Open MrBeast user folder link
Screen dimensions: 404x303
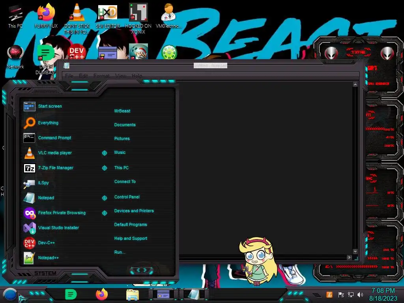pyautogui.click(x=122, y=111)
